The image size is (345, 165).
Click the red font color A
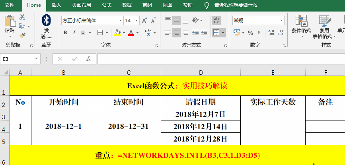coord(131,33)
